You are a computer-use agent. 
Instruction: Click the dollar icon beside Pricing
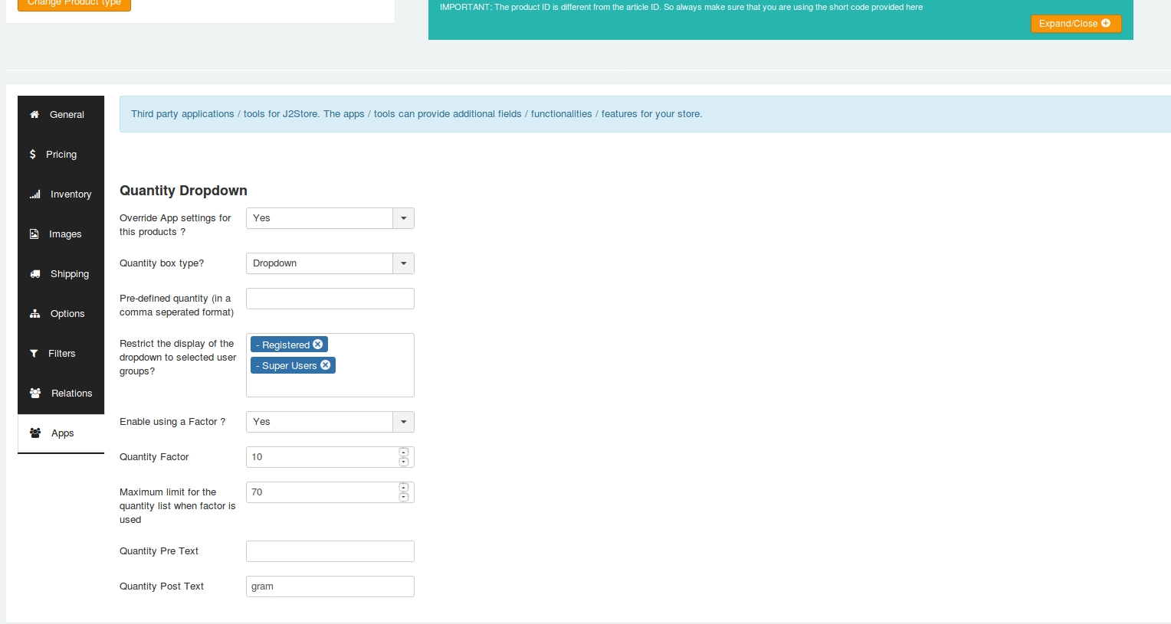pyautogui.click(x=32, y=155)
